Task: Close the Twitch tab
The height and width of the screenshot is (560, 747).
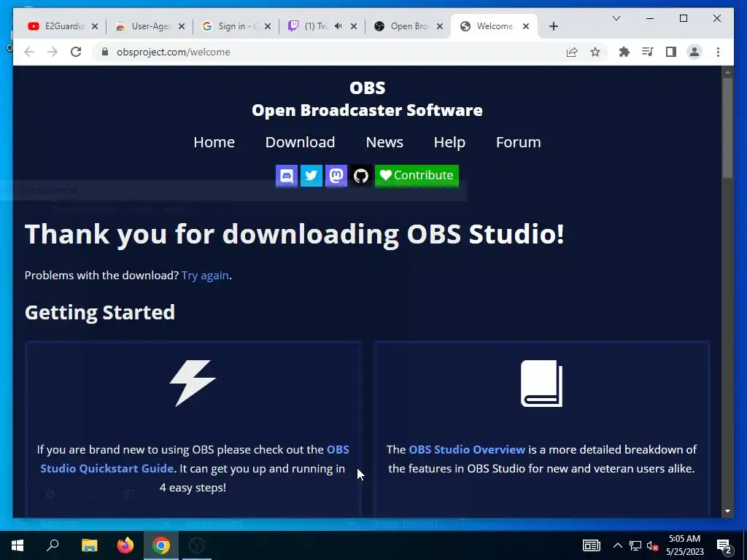Action: pos(354,26)
